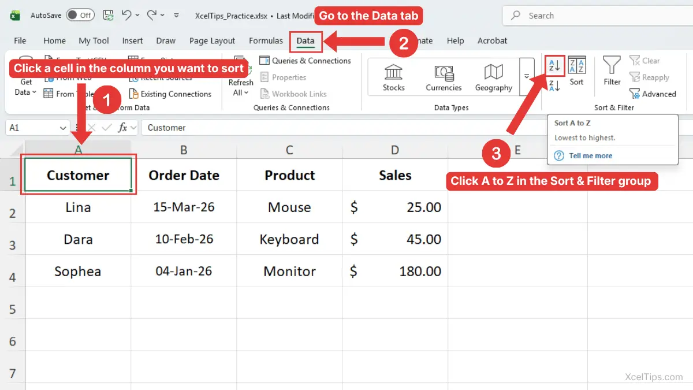The height and width of the screenshot is (390, 693).
Task: Open the Help tab
Action: click(455, 40)
